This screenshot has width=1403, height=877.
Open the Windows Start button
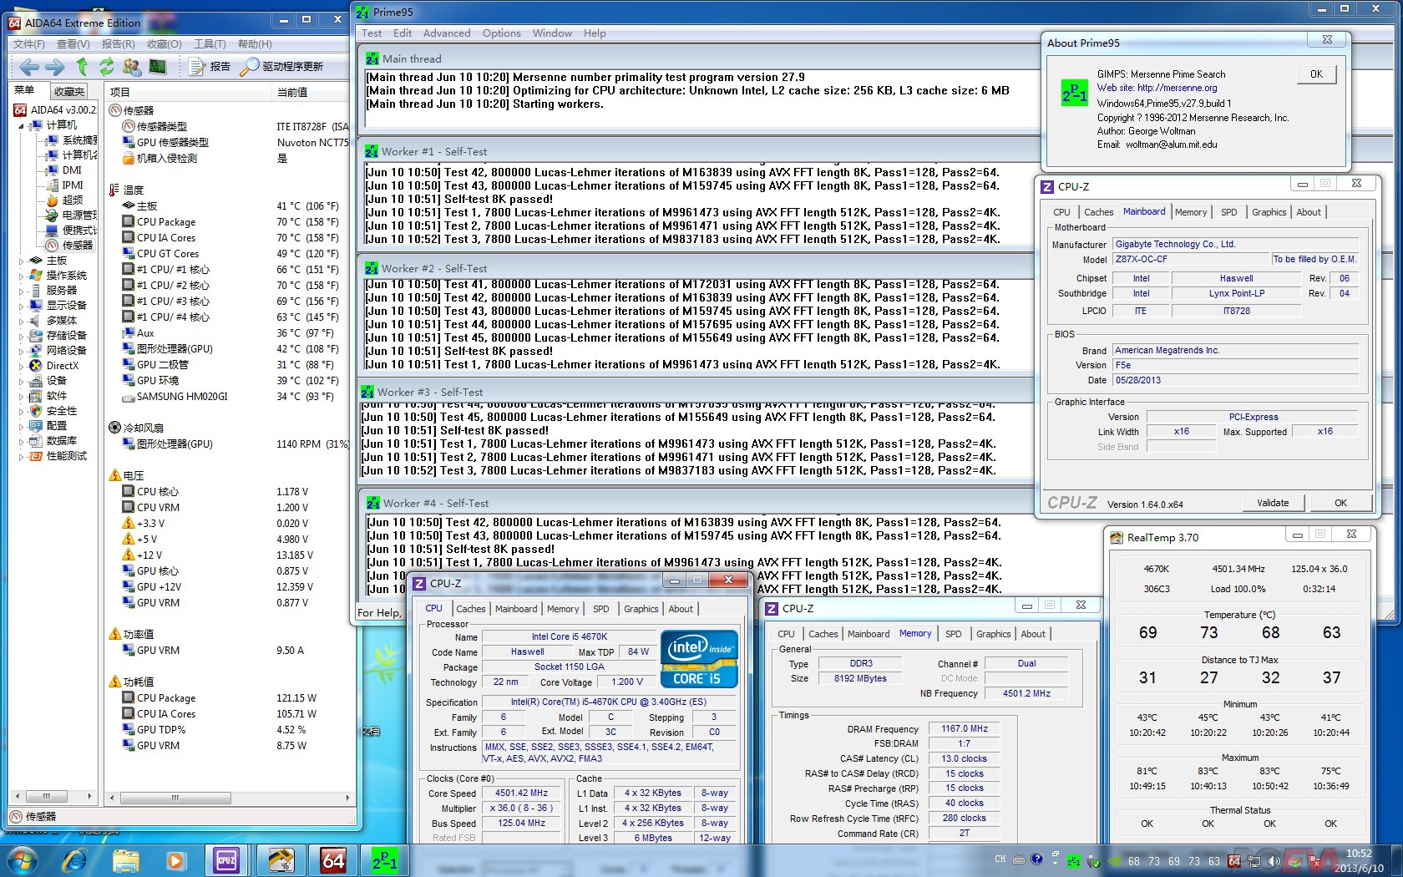[x=22, y=859]
